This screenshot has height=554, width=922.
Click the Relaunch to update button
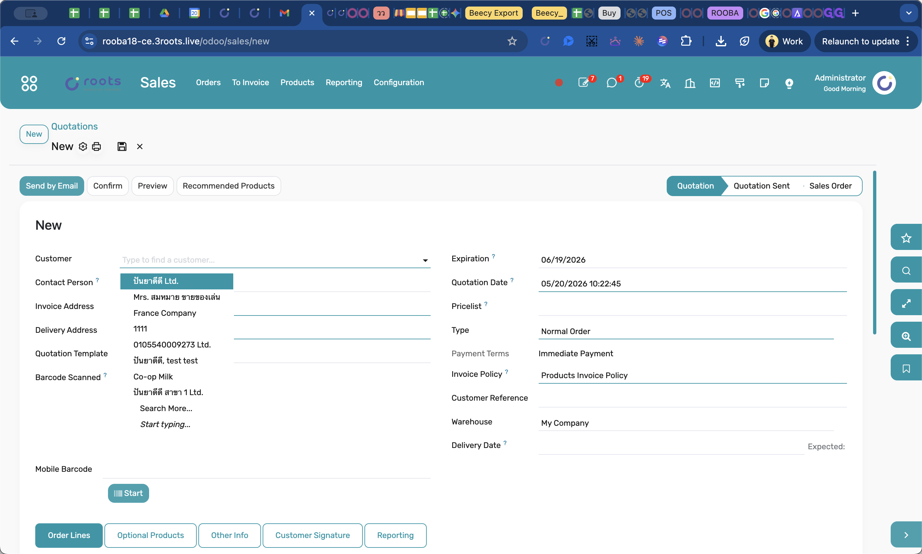[x=865, y=41]
